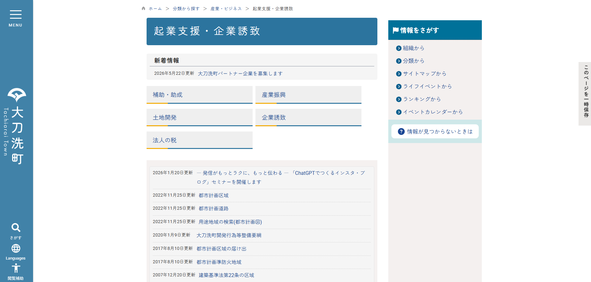The height and width of the screenshot is (282, 591).
Task: Select the 企業誘致 category tab
Action: 308,117
